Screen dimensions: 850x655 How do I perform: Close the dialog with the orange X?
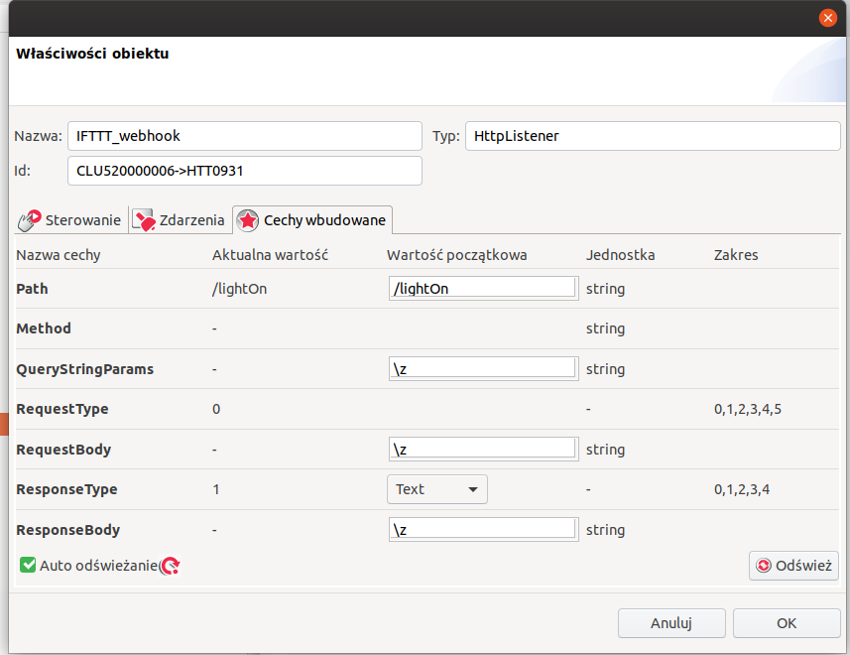pos(827,18)
